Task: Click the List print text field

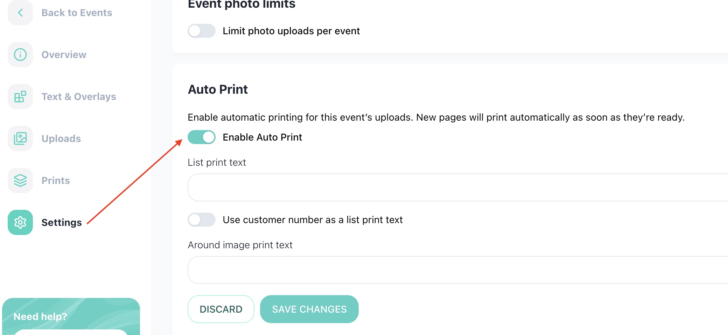Action: [455, 187]
